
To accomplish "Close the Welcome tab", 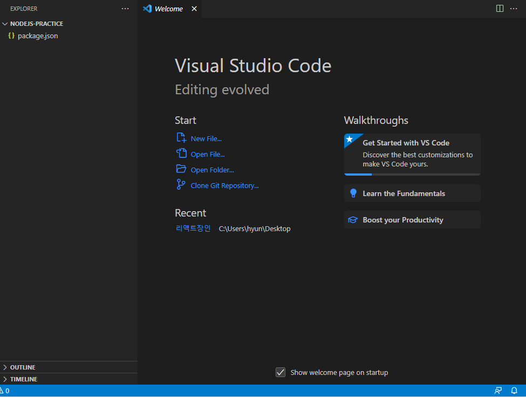I will (194, 9).
